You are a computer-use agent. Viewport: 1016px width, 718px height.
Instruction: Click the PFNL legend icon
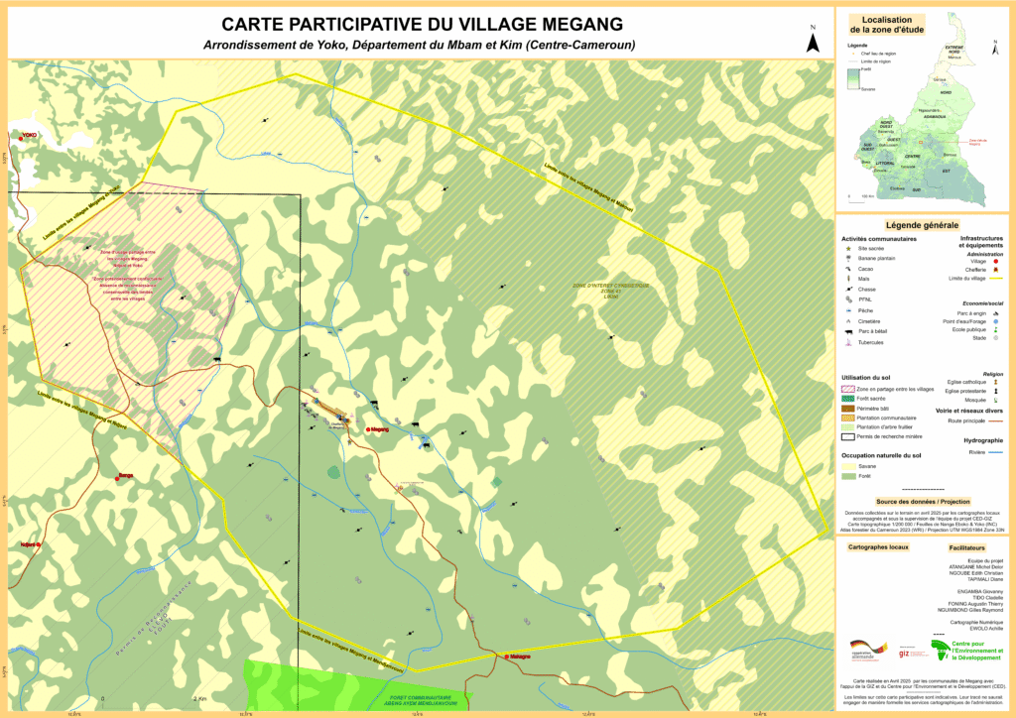coord(849,299)
